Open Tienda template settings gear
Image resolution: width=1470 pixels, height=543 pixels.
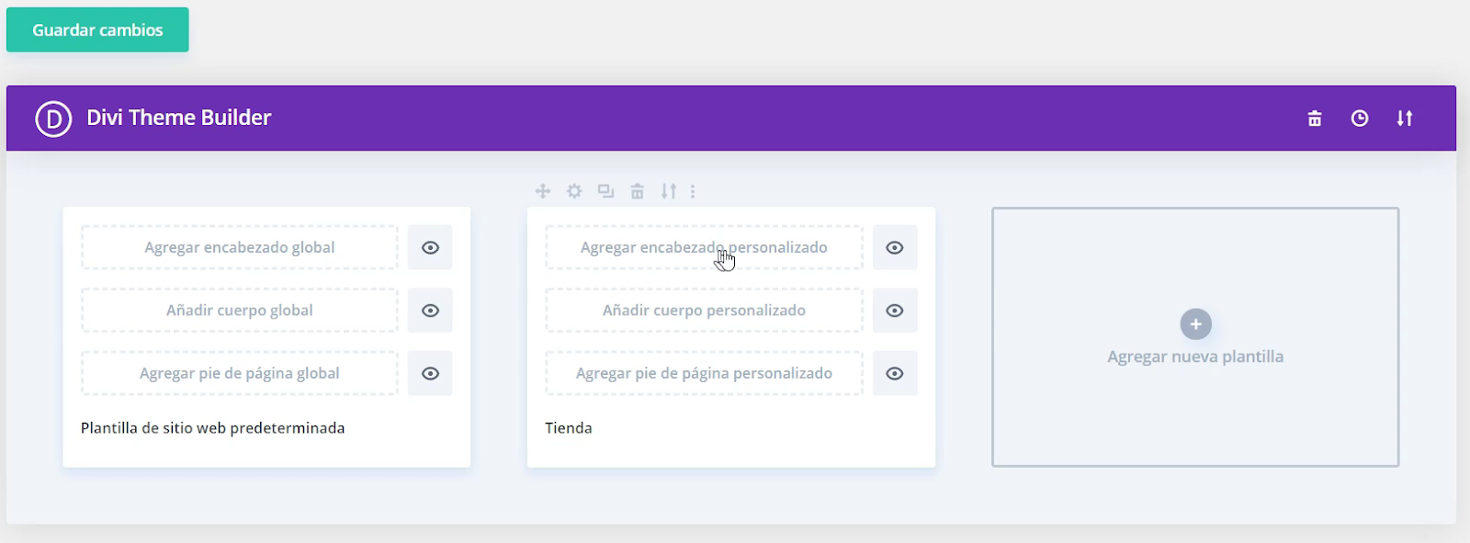[574, 191]
